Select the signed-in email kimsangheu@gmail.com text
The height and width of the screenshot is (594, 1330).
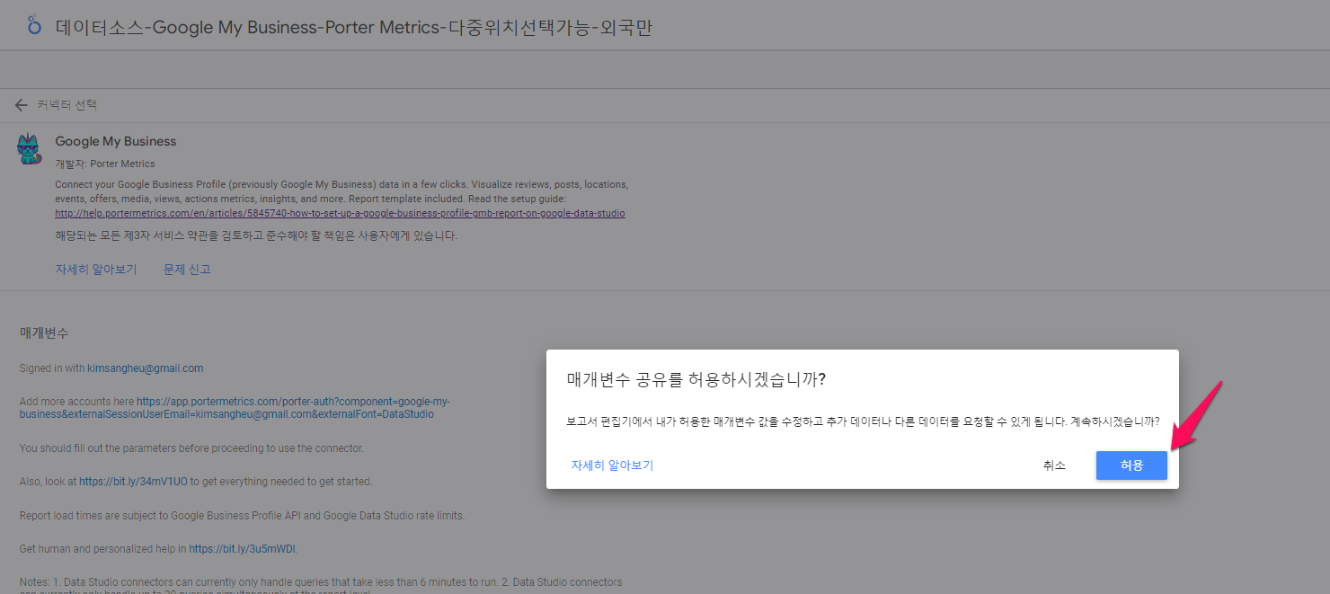tap(146, 368)
